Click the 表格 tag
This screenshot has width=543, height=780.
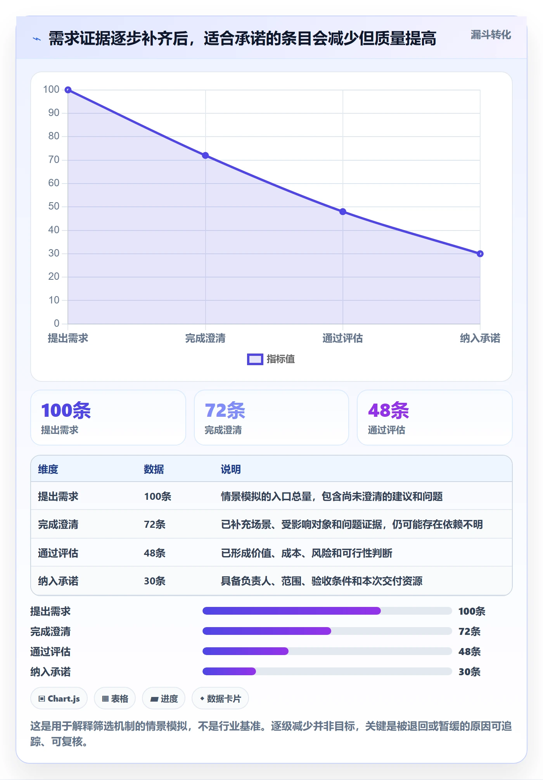(115, 699)
